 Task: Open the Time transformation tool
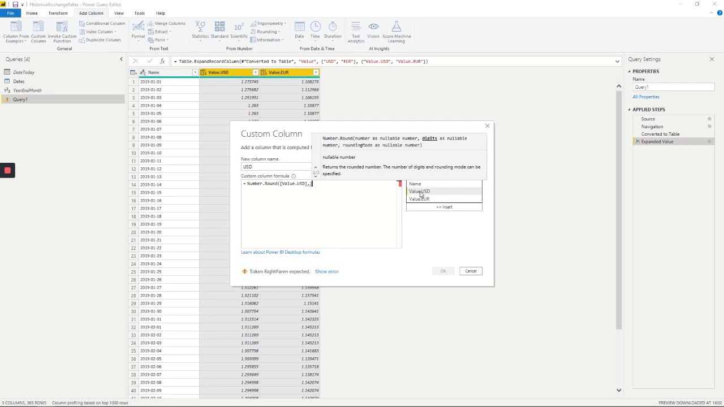pyautogui.click(x=315, y=30)
